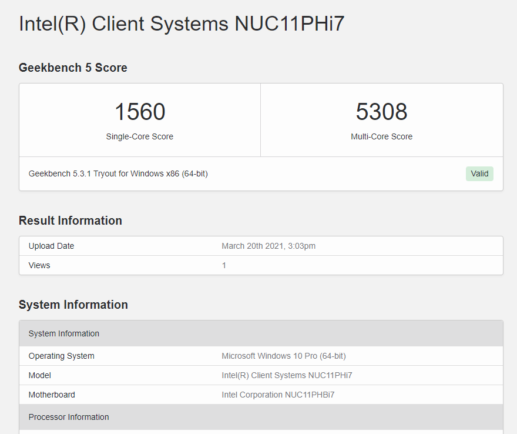Image resolution: width=517 pixels, height=434 pixels.
Task: Click the Upload Date row label
Action: tap(51, 246)
